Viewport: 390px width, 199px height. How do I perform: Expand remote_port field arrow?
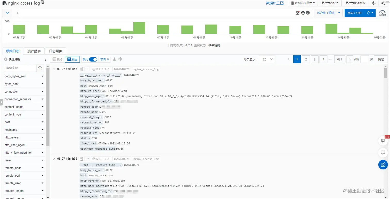[43, 176]
